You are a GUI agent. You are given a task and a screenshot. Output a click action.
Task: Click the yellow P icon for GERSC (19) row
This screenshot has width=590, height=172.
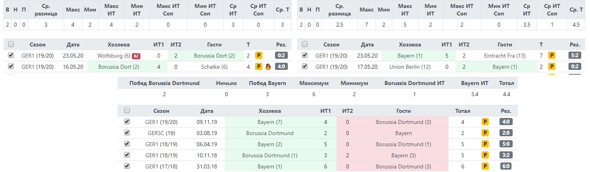[x=485, y=133]
